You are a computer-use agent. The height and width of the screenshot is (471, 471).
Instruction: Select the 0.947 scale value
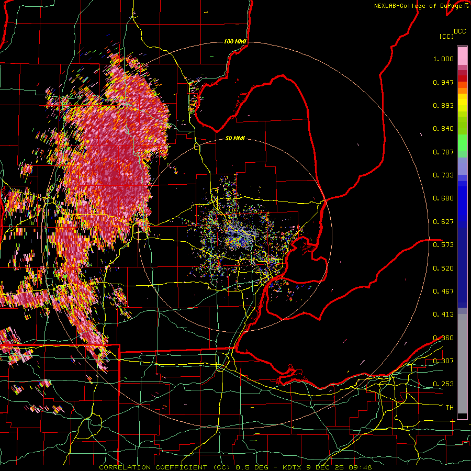point(443,82)
